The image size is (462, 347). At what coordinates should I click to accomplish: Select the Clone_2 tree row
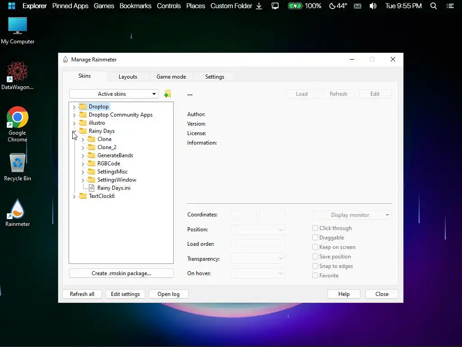107,147
